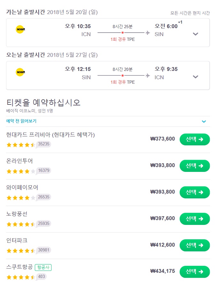Click airplane icon on return flight route
This screenshot has width=218, height=284.
pyautogui.click(x=148, y=75)
